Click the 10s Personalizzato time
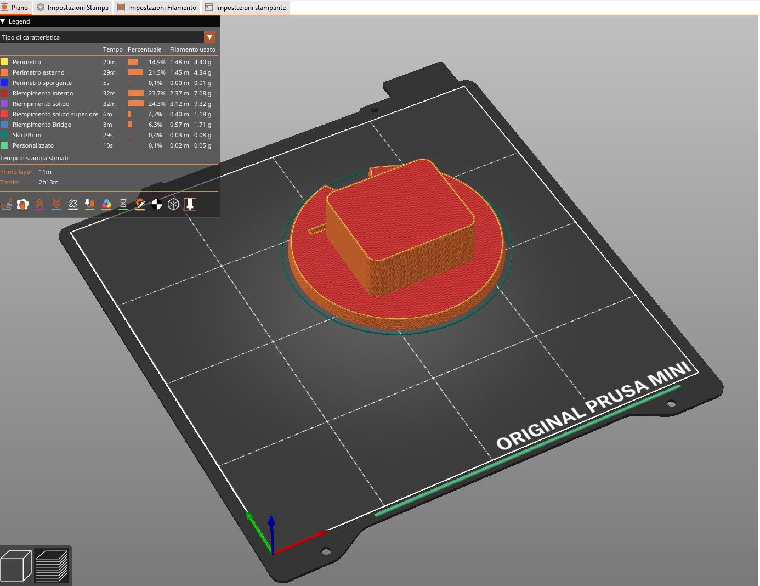This screenshot has height=586, width=760. (x=108, y=145)
